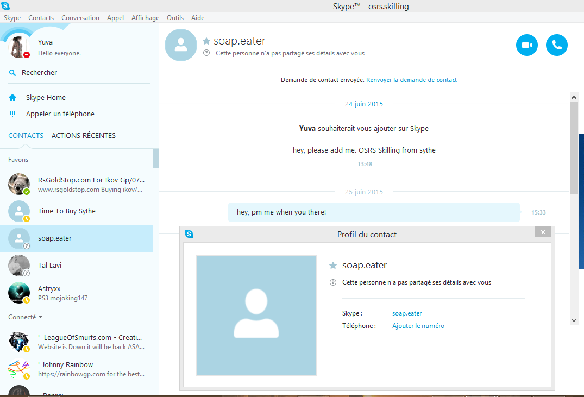The height and width of the screenshot is (397, 584).
Task: Click question mark icon in profile dialog
Action: [333, 282]
